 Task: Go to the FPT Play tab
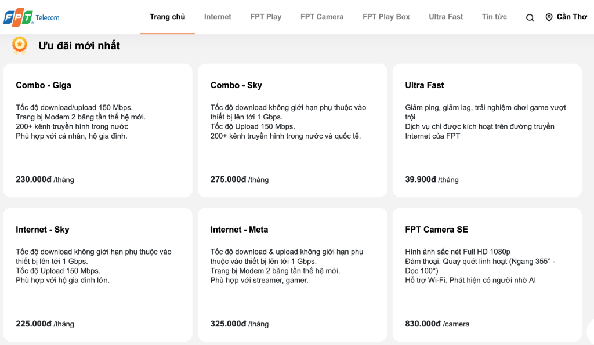pos(266,17)
